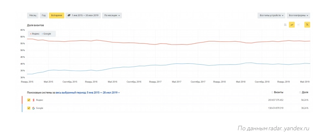Click info icon beside Визиты column header
The height and width of the screenshot is (139, 331).
pyautogui.click(x=272, y=92)
